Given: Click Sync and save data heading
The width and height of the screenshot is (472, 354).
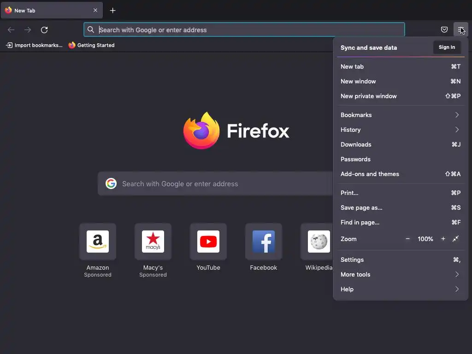Looking at the screenshot, I should (369, 47).
